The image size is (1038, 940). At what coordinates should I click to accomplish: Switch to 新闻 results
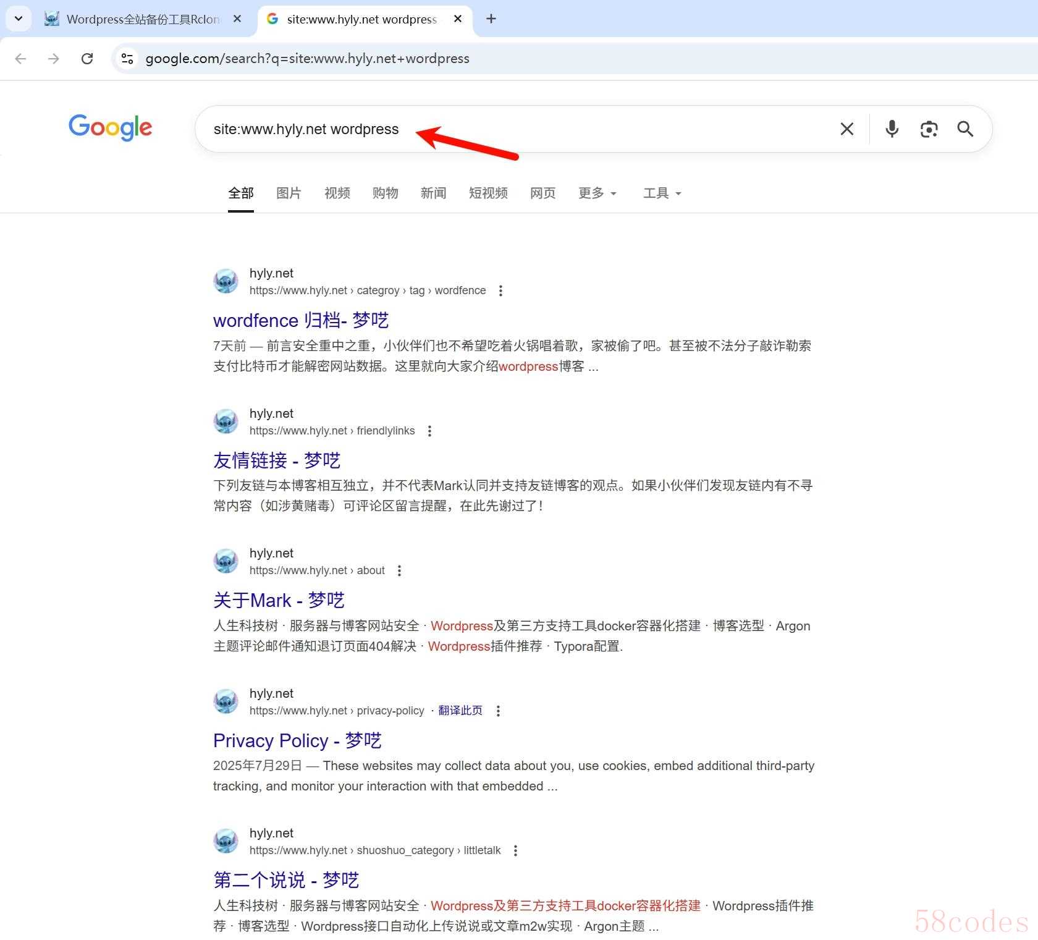click(x=433, y=193)
